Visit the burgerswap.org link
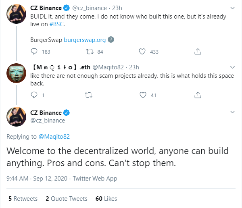Viewport: 242px width, 208px height. [84, 40]
